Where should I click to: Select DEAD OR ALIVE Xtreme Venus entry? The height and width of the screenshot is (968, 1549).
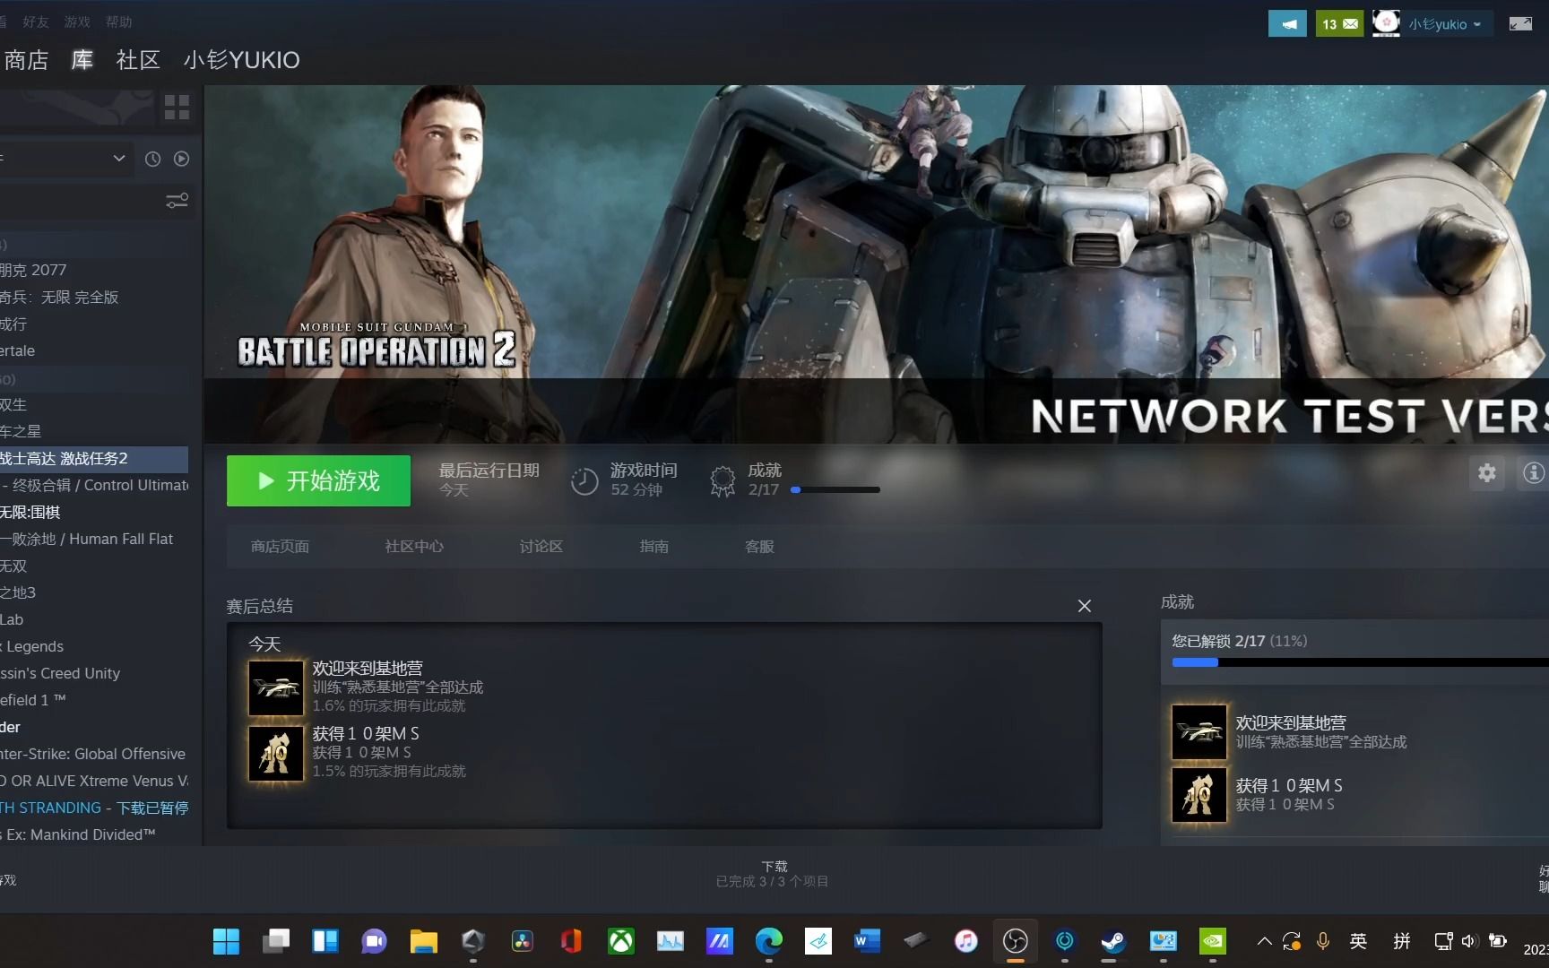94,781
